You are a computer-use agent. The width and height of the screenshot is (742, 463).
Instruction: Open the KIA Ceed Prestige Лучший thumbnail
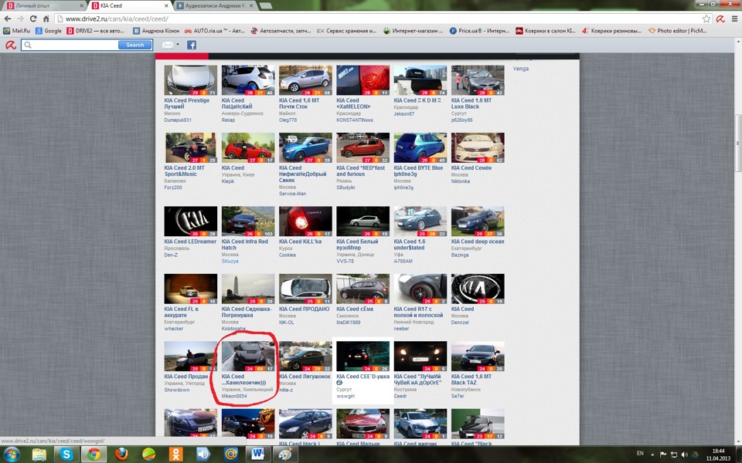[190, 80]
